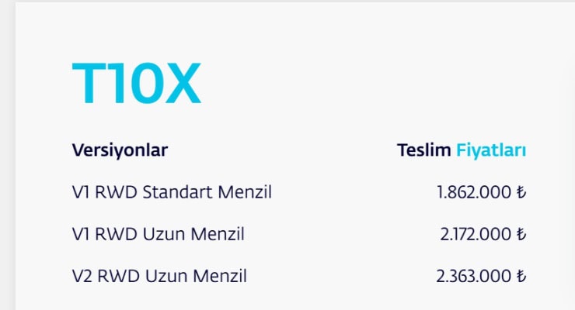Select V2 RWD Uzun Menzil version

tap(159, 276)
